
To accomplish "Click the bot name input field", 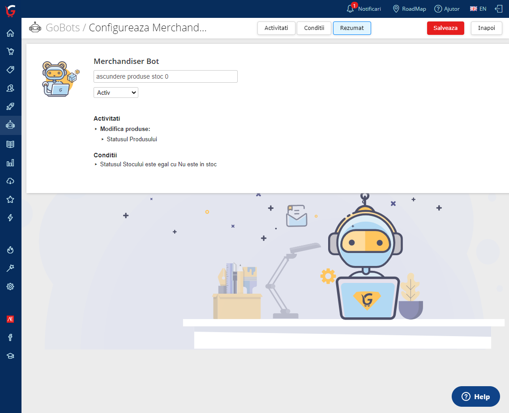I will pyautogui.click(x=166, y=76).
